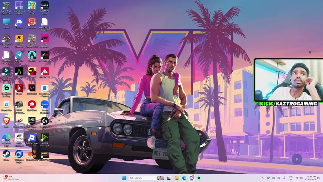Select the Streamlabs Desktop shortcut
The width and height of the screenshot is (323, 182).
tap(6, 91)
